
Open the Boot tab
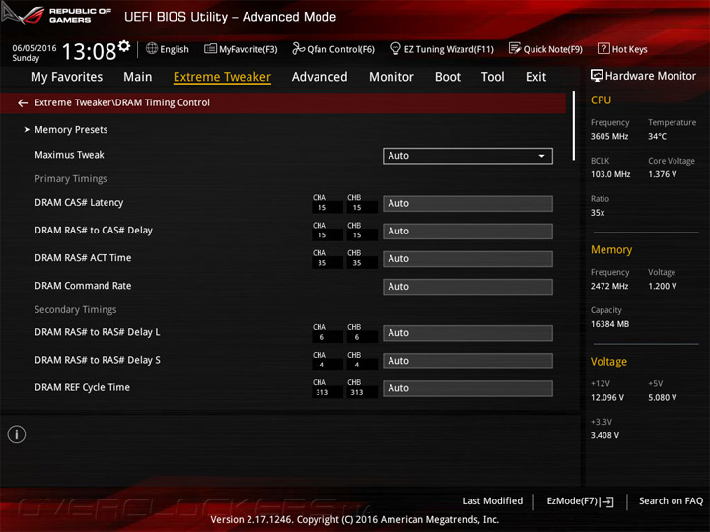pos(448,77)
